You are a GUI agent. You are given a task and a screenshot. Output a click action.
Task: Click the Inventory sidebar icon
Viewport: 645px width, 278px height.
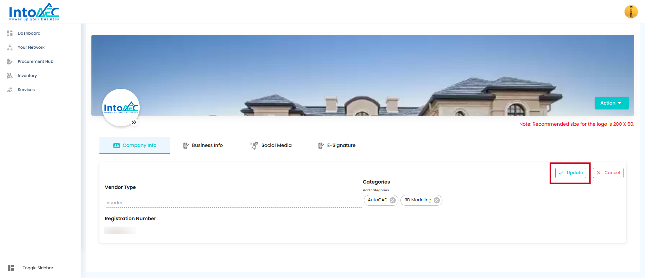coord(10,76)
